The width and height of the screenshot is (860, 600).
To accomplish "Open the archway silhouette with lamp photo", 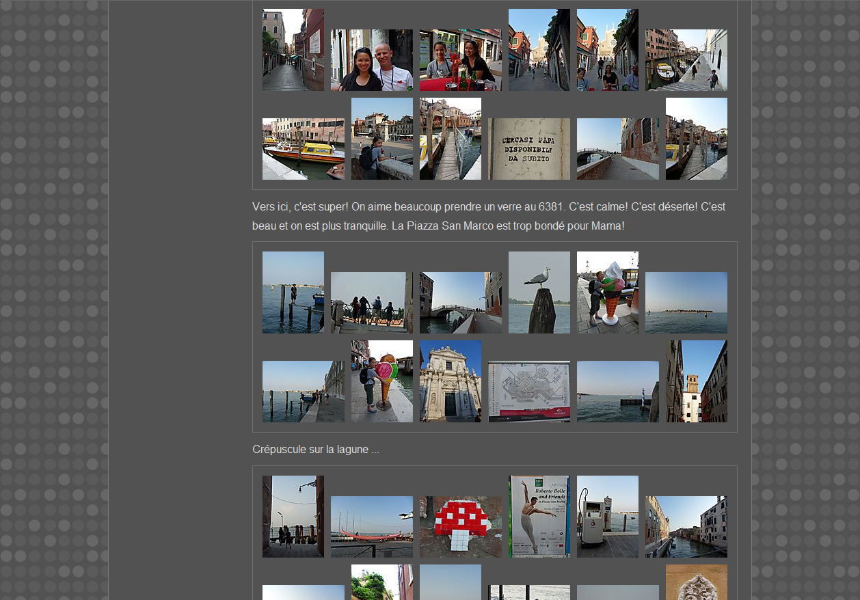I will (x=293, y=517).
